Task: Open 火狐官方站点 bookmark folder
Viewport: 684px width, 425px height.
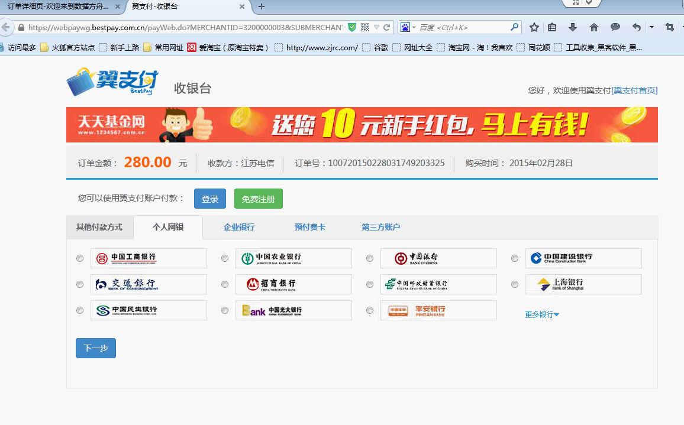Action: [x=67, y=47]
